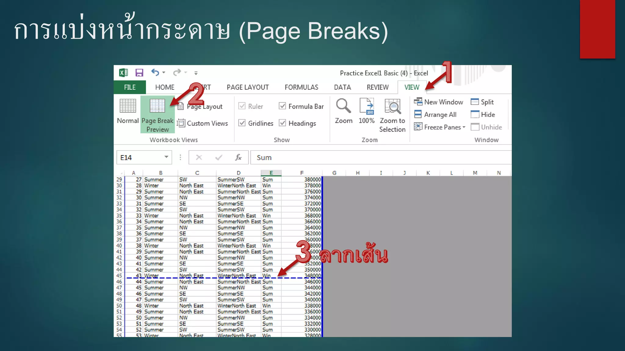Switch to the HOME tab
The image size is (625, 351).
(165, 87)
